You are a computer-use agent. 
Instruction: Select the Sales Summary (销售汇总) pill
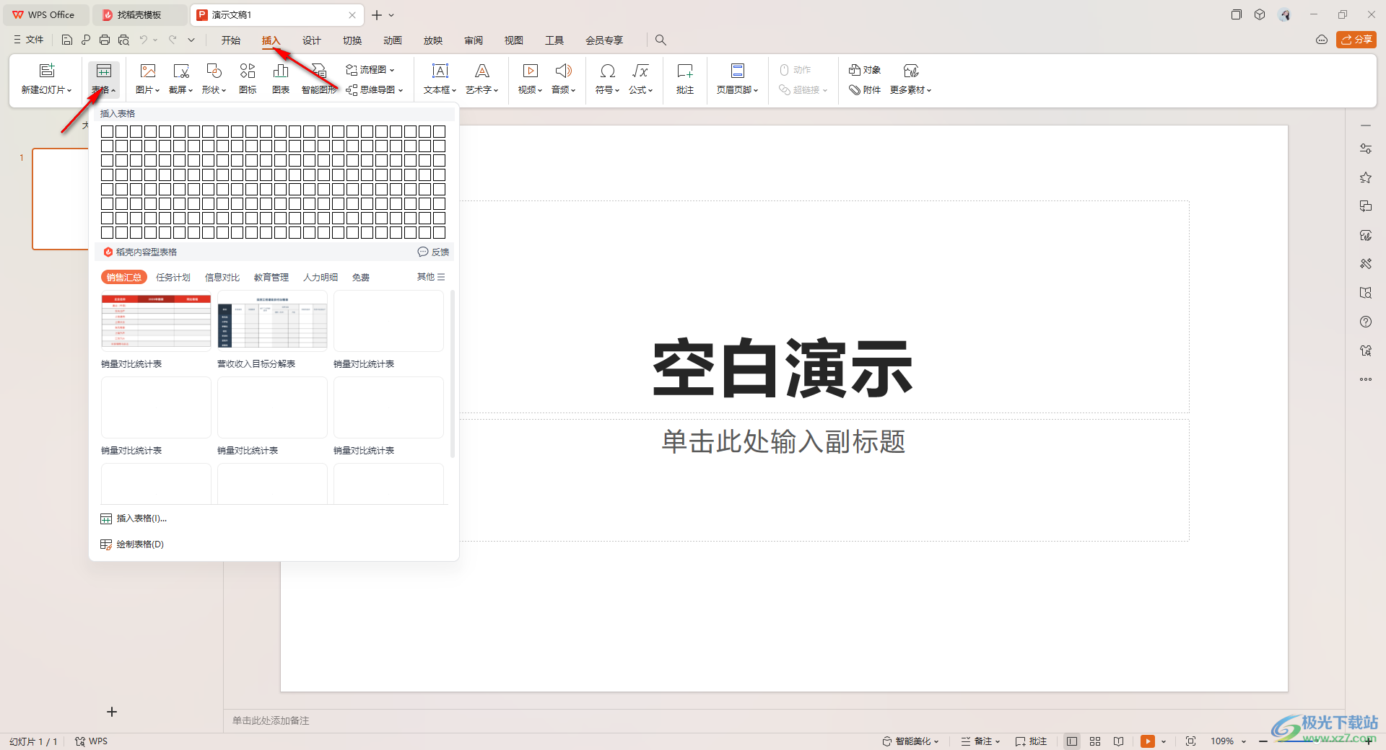[124, 278]
